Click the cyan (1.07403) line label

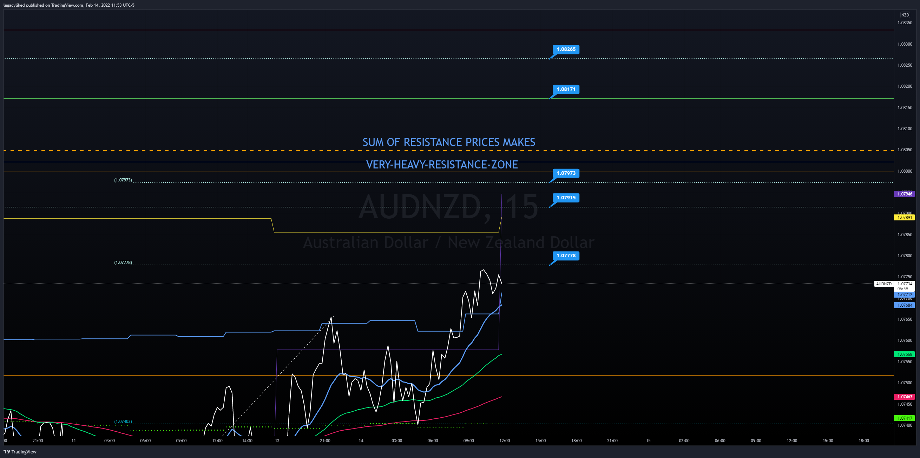click(123, 422)
